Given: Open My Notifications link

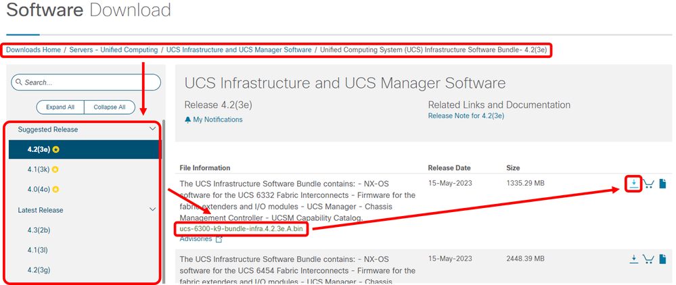Looking at the screenshot, I should (x=218, y=120).
